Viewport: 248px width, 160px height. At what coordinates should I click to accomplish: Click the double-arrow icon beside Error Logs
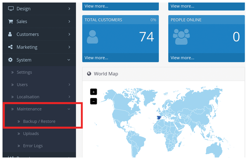[x=19, y=146]
